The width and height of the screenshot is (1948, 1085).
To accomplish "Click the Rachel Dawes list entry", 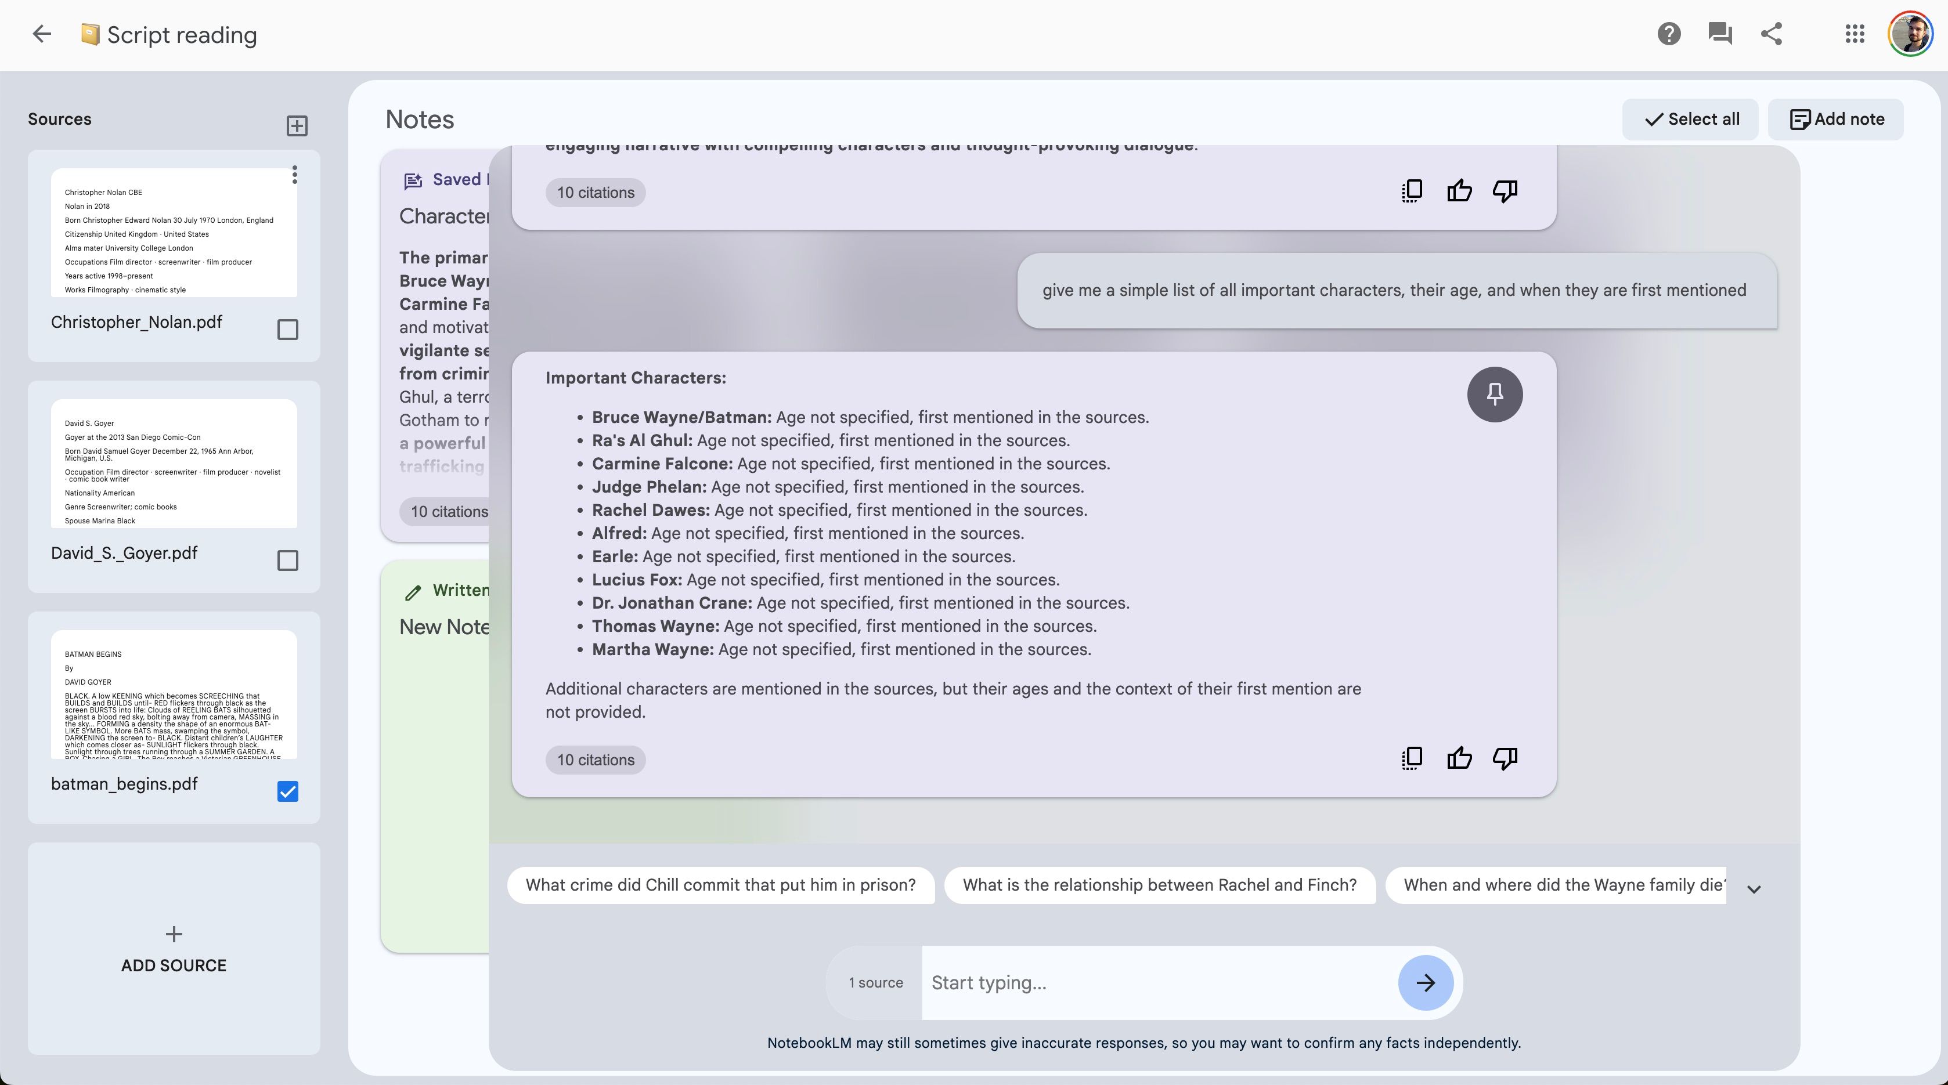I will pyautogui.click(x=839, y=511).
